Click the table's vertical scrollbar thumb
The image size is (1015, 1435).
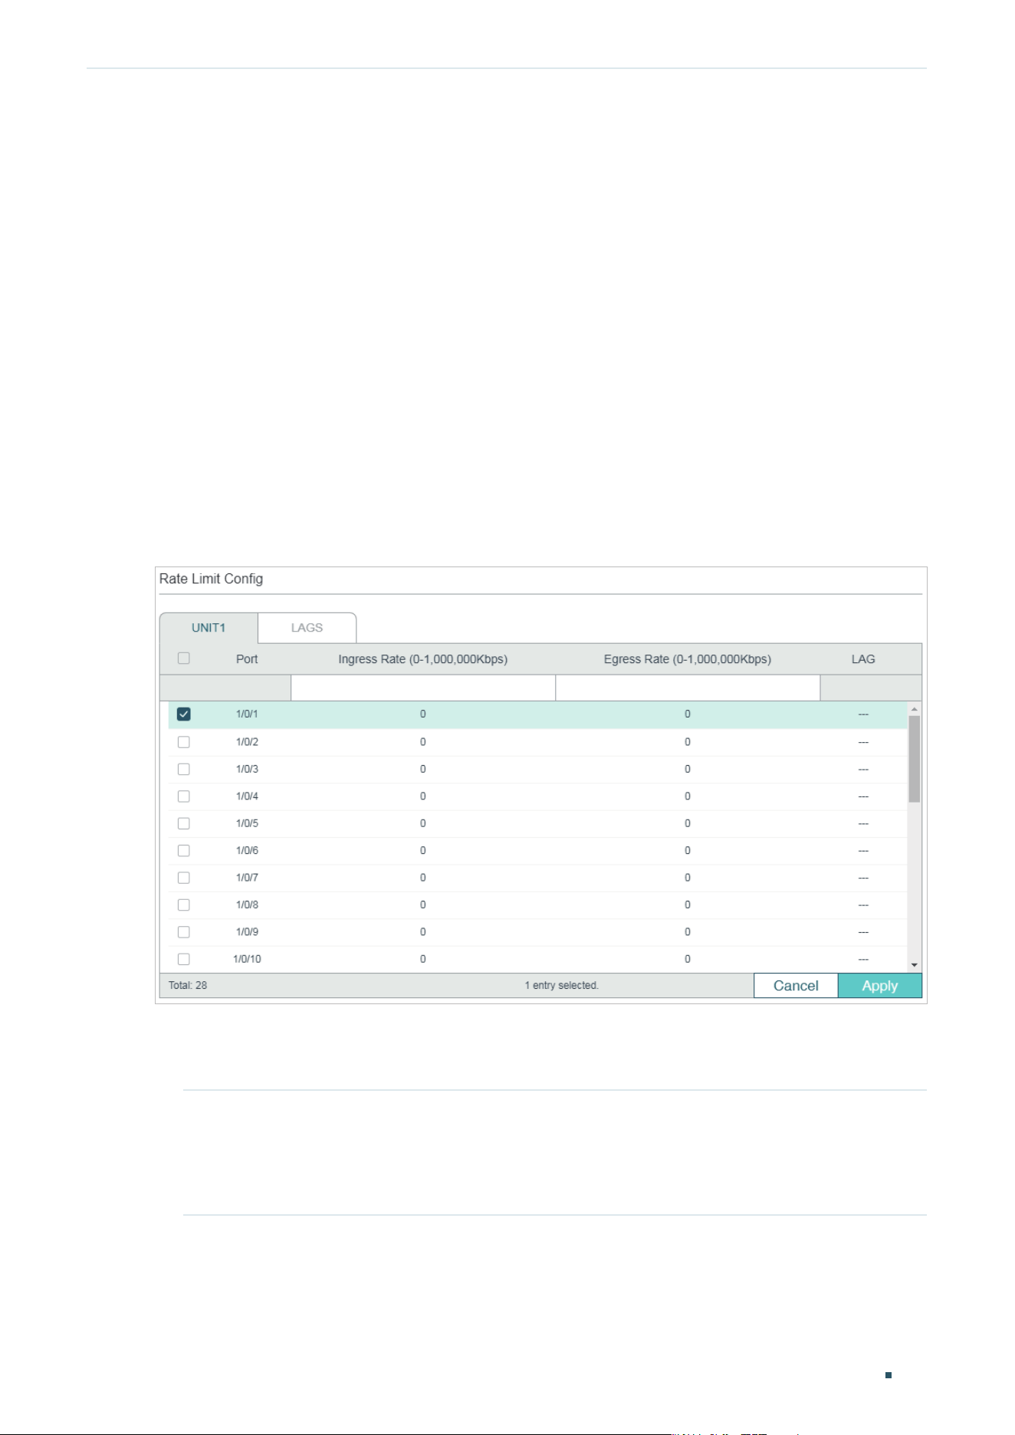pos(914,759)
